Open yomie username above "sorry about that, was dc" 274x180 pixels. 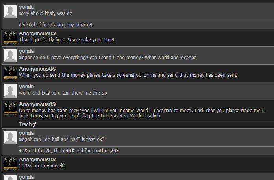26,7
